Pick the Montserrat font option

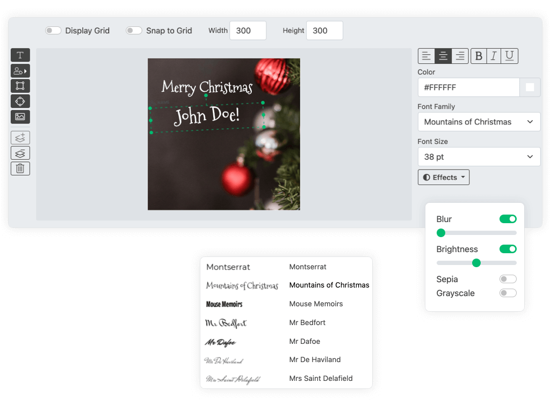click(x=307, y=267)
